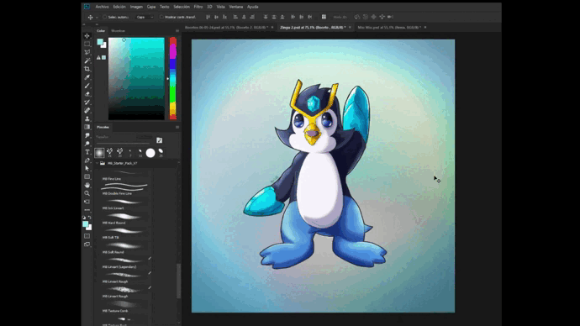Open the Filtro menu
Screen dimensions: 580x326
(198, 7)
